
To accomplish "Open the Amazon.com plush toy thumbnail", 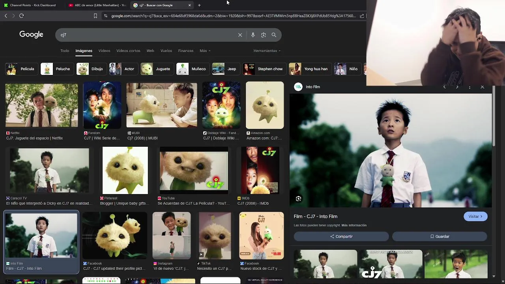I will [x=265, y=105].
